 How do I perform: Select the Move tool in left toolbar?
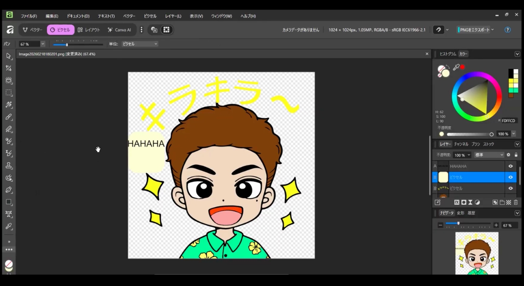8,56
